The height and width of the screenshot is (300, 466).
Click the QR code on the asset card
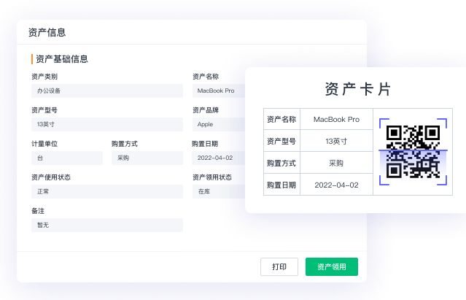tap(412, 152)
